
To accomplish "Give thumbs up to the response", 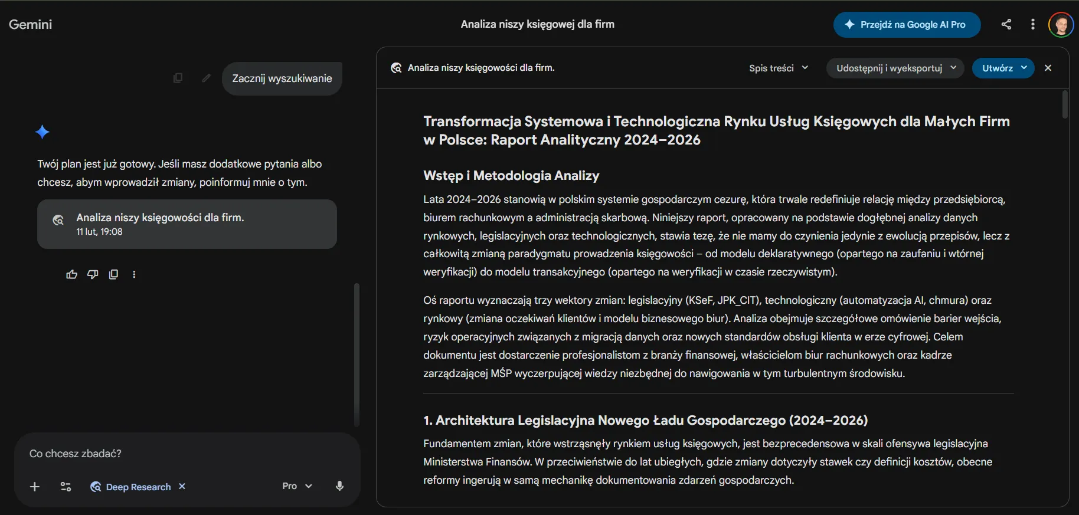I will tap(71, 274).
